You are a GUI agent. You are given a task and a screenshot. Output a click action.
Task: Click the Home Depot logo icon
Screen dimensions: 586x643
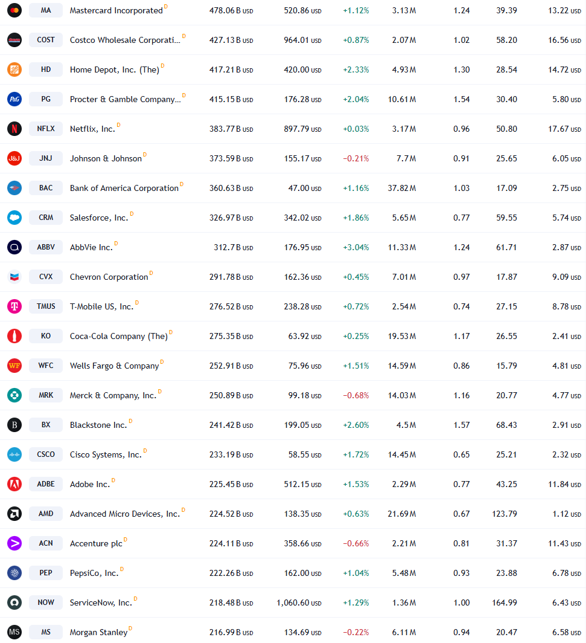(x=14, y=69)
